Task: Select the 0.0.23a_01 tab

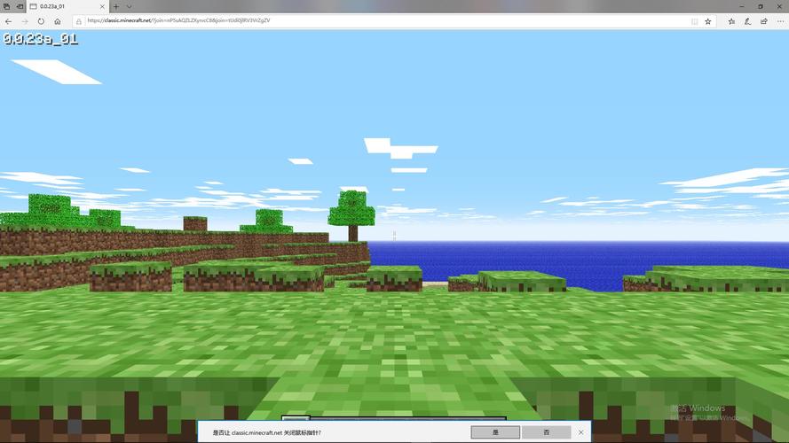Action: [62, 6]
